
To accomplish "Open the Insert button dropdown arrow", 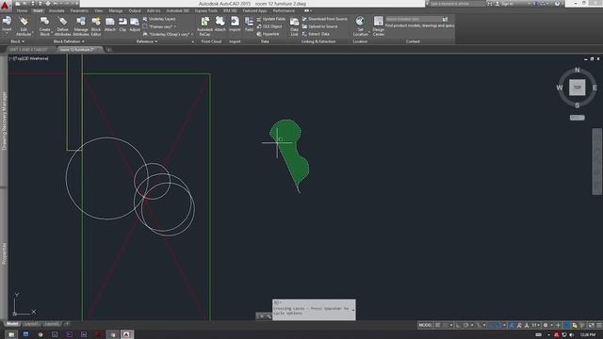I will [x=7, y=34].
